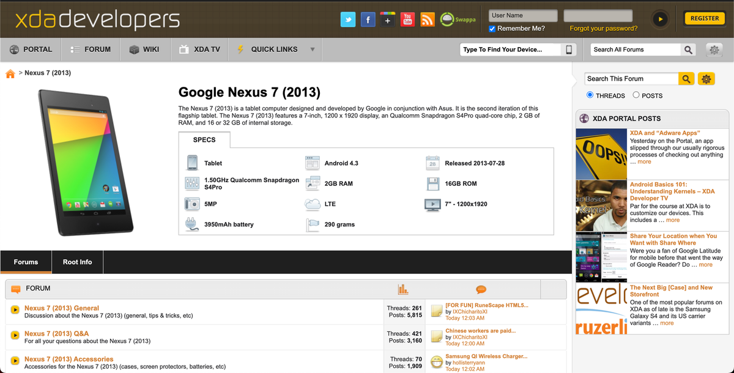Click the User Name input field
Image resolution: width=734 pixels, height=373 pixels.
[523, 15]
